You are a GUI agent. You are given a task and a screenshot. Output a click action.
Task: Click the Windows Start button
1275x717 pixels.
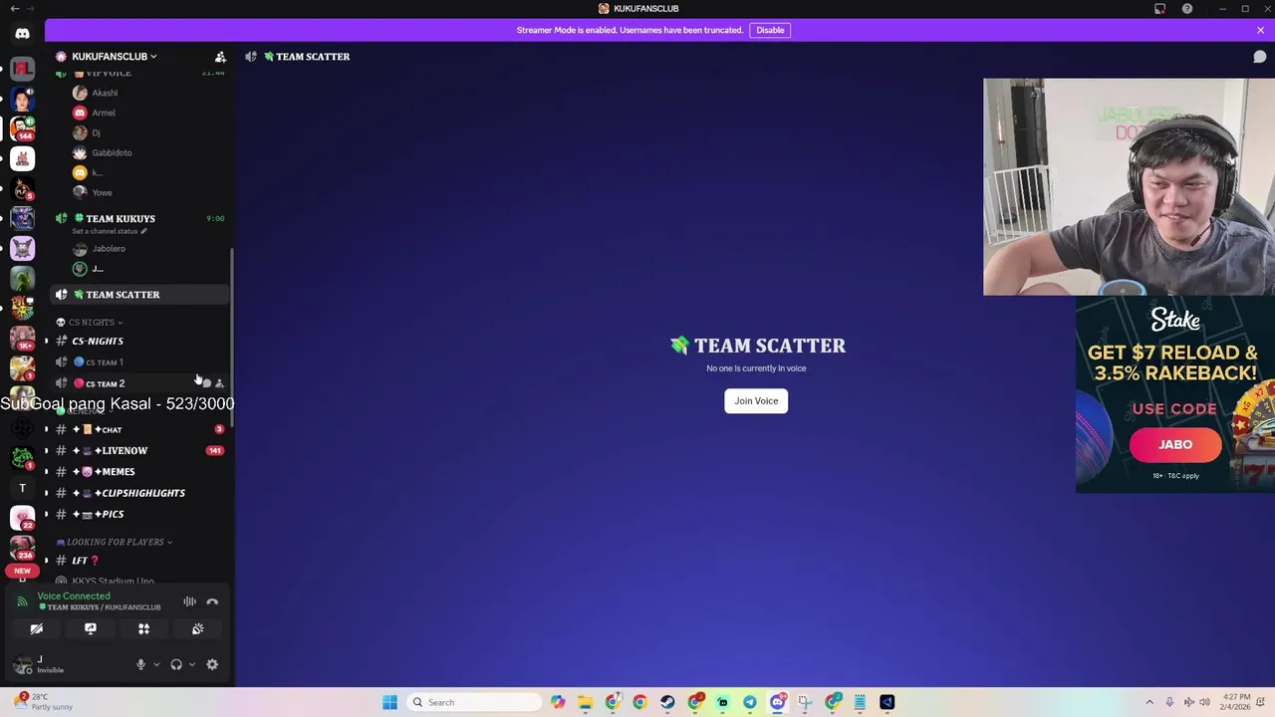390,702
